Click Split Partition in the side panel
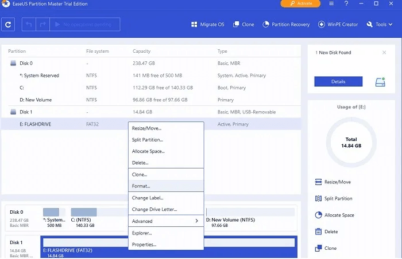This screenshot has width=402, height=259. coord(334,199)
